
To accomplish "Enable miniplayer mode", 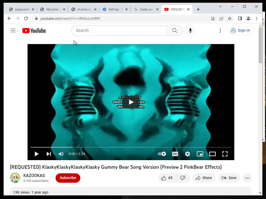I will tap(200, 154).
